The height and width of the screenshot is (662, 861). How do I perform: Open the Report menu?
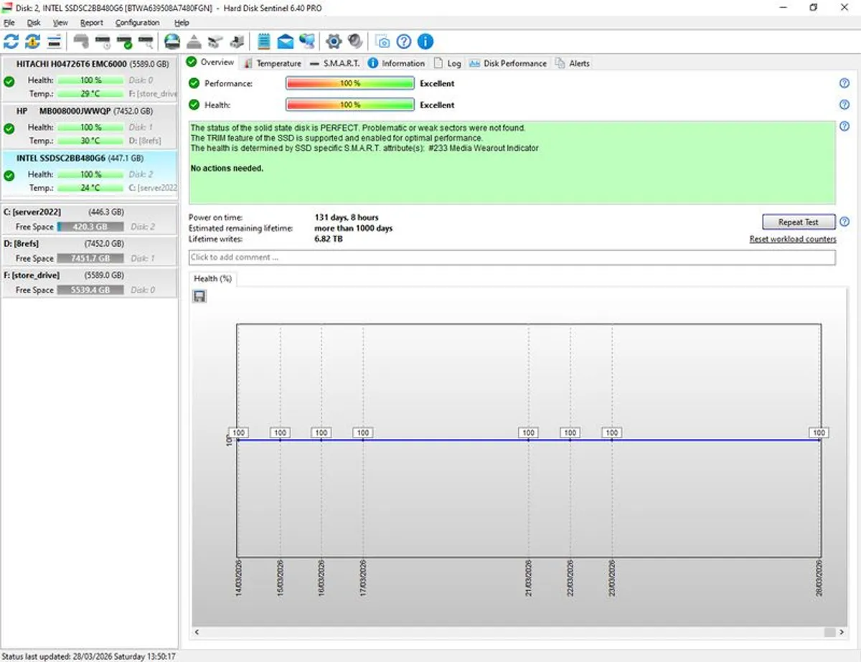(92, 22)
